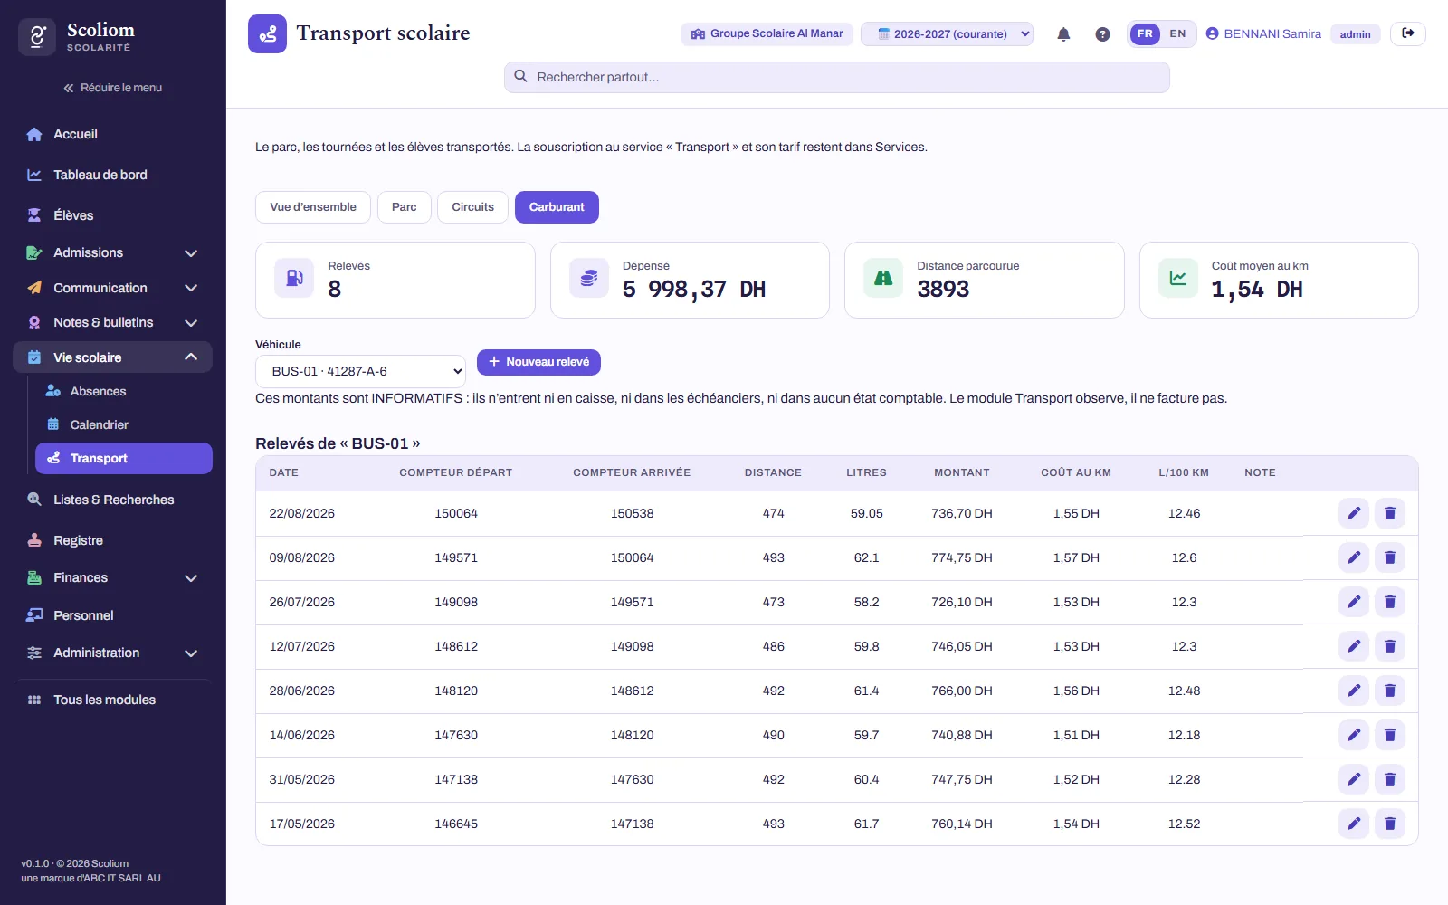Switch to the Parc tab
Image resolution: width=1448 pixels, height=905 pixels.
pyautogui.click(x=405, y=207)
